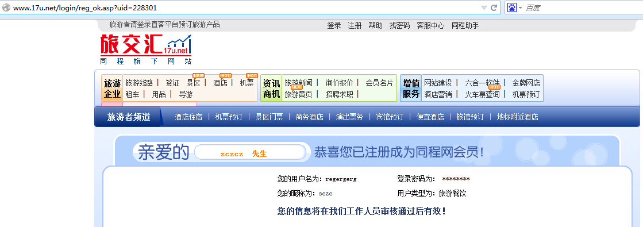
Task: Open the 注册 link
Action: click(355, 25)
